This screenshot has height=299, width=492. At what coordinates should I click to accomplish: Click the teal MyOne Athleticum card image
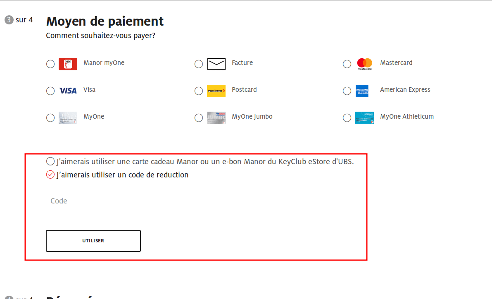364,118
